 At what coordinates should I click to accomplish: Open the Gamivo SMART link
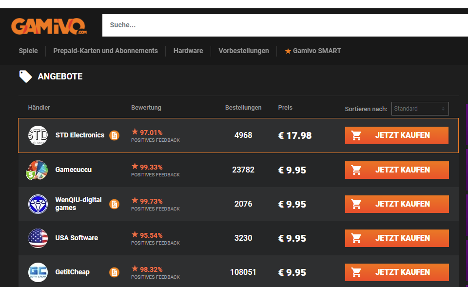(x=313, y=51)
